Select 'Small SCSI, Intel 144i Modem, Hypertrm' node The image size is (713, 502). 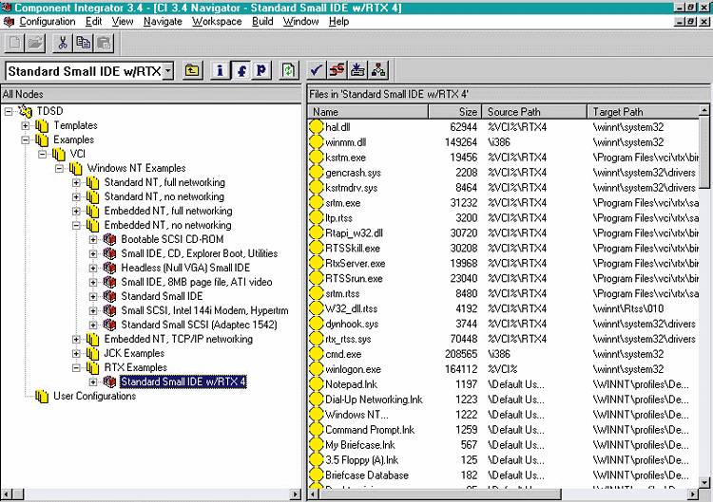(204, 310)
